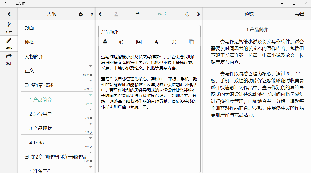Image resolution: width=311 pixels, height=173 pixels.
Task: Insert an image with the picture icon
Action: pyautogui.click(x=139, y=42)
